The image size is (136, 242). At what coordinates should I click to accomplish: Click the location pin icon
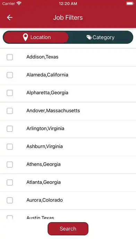click(x=25, y=37)
